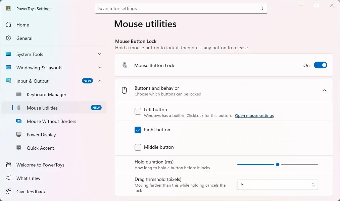Open Quick Accent page
The image size is (340, 201).
[54, 148]
